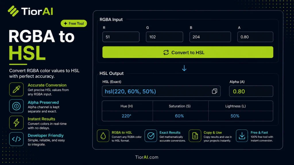Viewport: 294px width, 165px height.
Task: Click the Developer Friendly heading
Action: pyautogui.click(x=46, y=135)
